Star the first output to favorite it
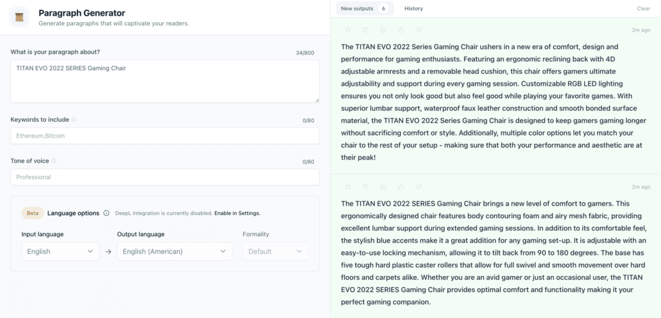Screen dimensions: 661x318 [348, 30]
